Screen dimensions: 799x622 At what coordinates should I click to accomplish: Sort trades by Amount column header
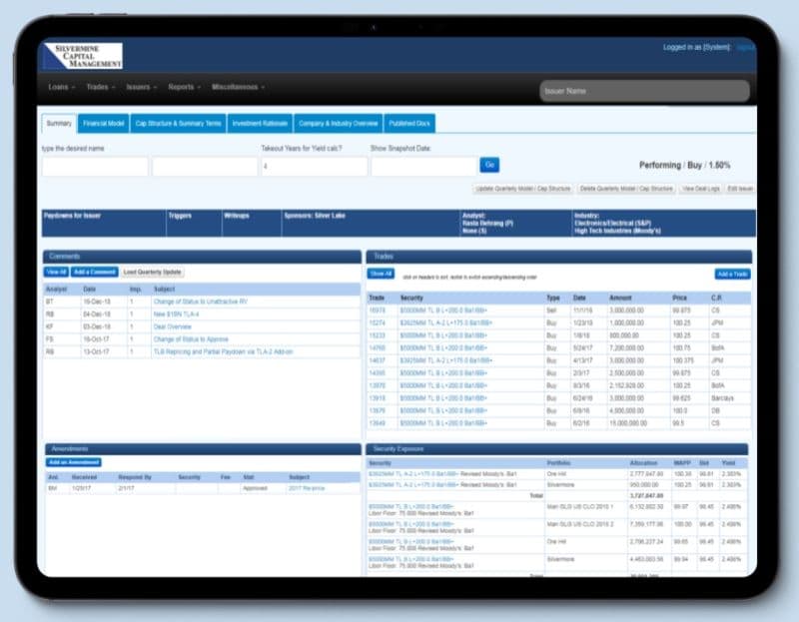click(x=622, y=298)
